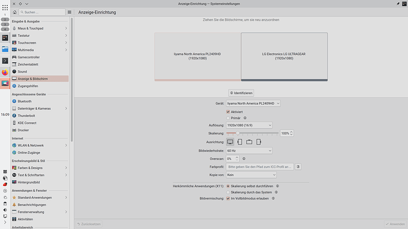Show info for Skalierung durch das System
Screen dimensions: 408x229
pyautogui.click(x=276, y=192)
